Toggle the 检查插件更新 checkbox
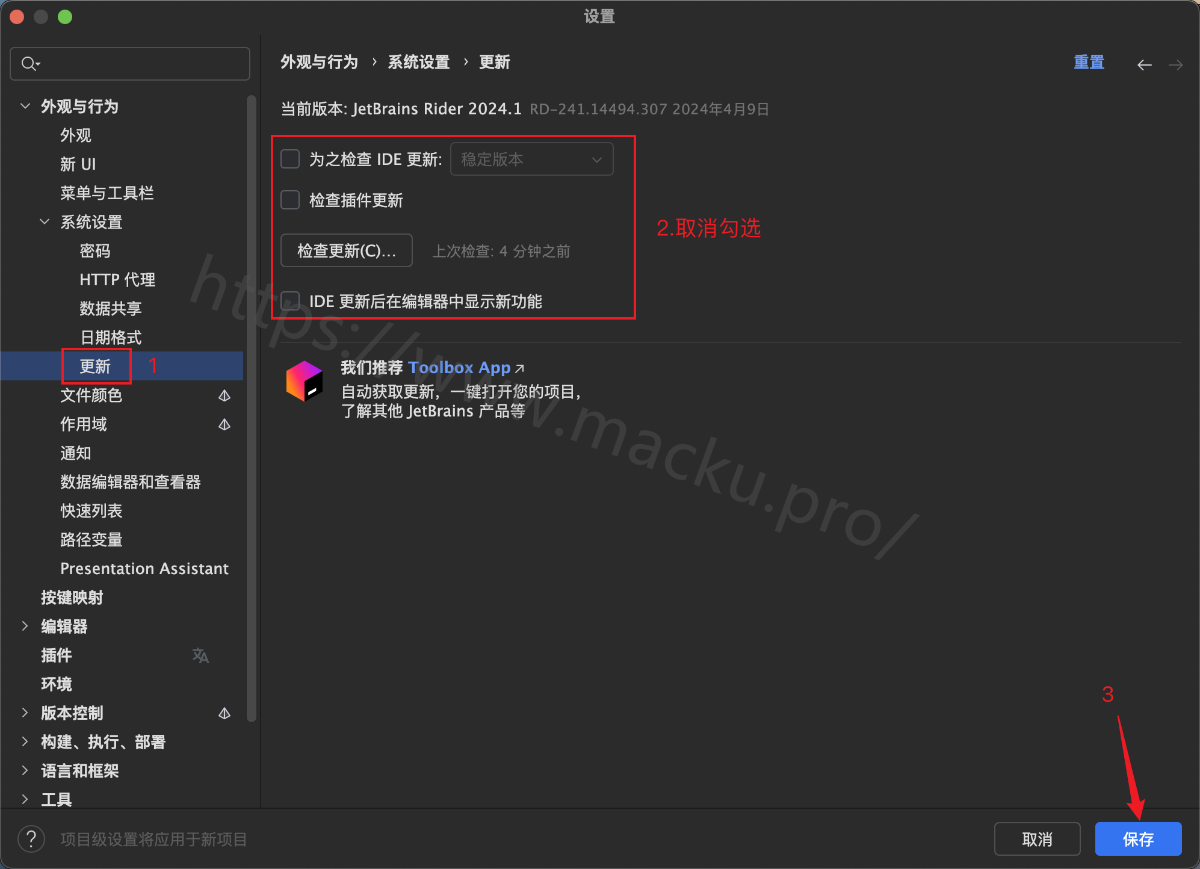This screenshot has width=1200, height=869. [290, 200]
